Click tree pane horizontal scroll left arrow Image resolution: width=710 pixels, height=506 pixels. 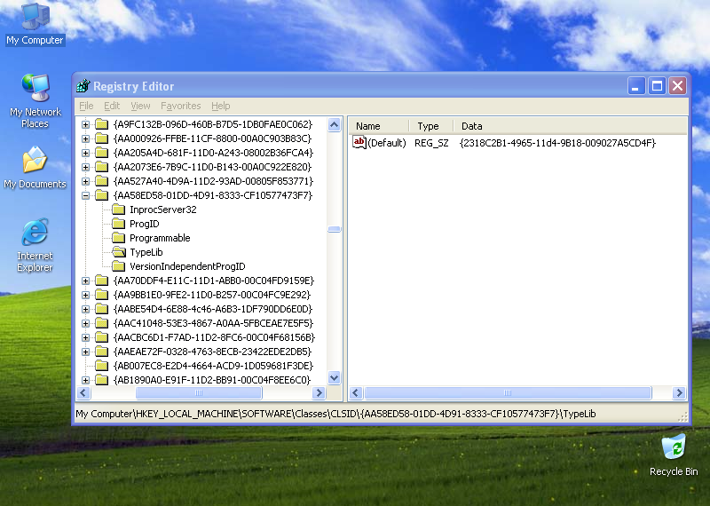[x=83, y=392]
